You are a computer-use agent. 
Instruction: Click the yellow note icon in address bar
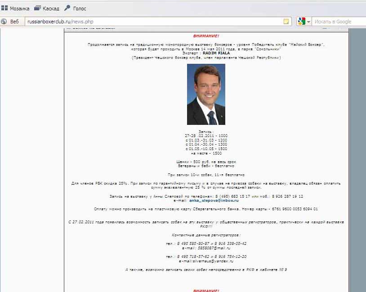point(286,22)
